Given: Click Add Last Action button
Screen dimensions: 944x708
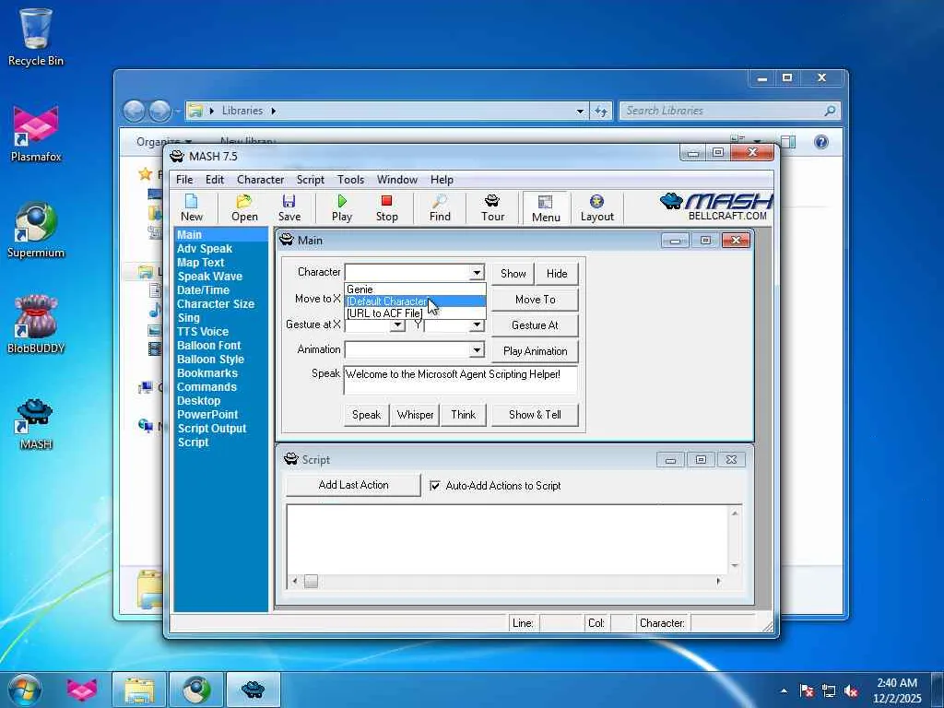Looking at the screenshot, I should click(x=353, y=485).
